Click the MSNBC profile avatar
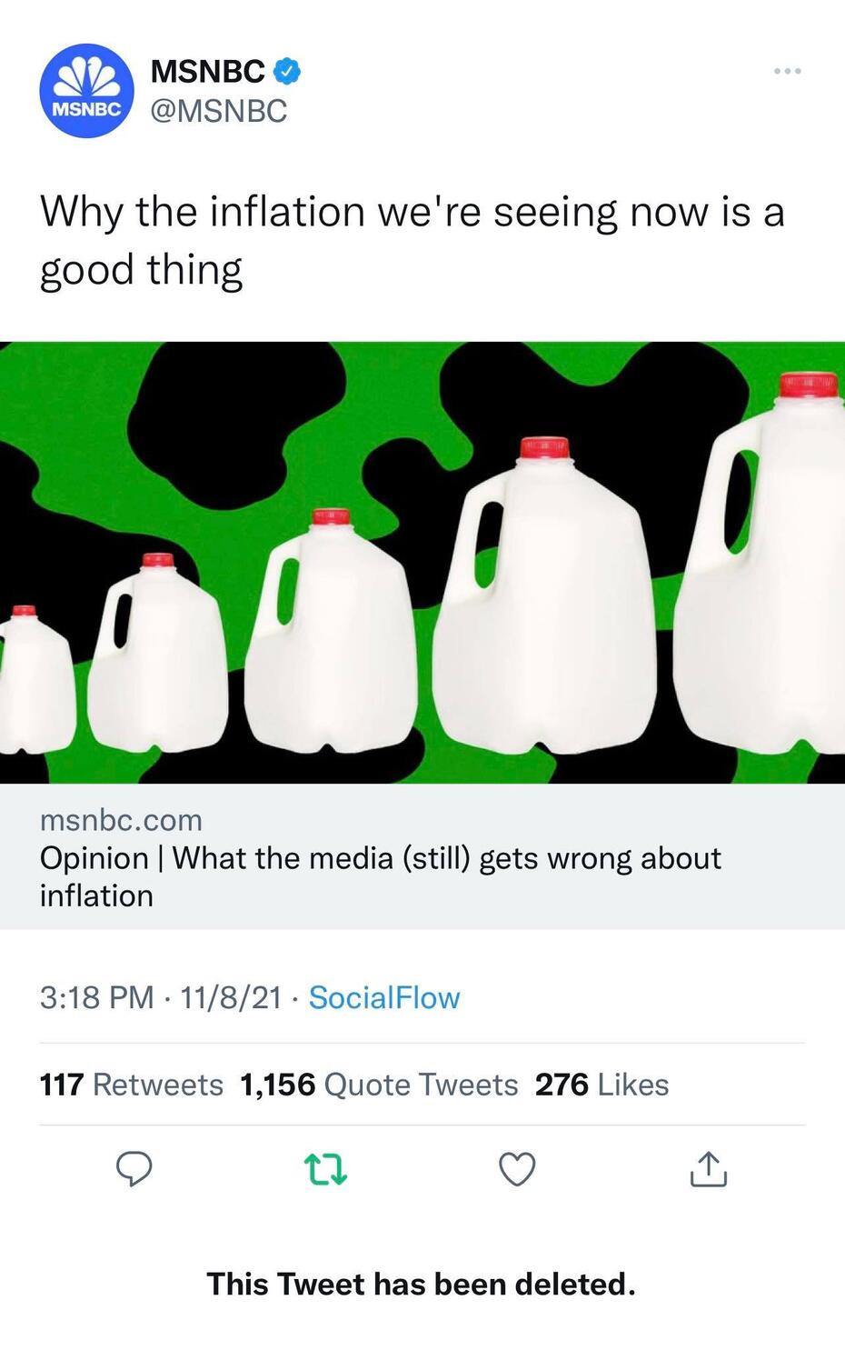The image size is (845, 1360). pos(86,91)
